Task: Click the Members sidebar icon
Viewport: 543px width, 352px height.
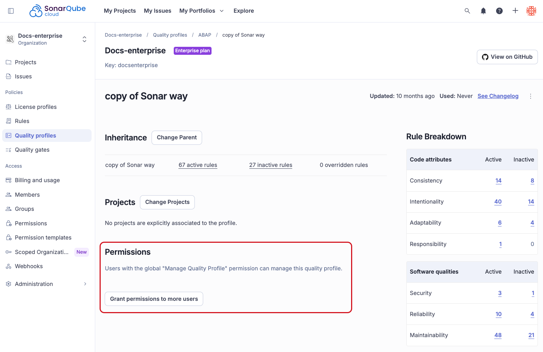Action: tap(9, 195)
